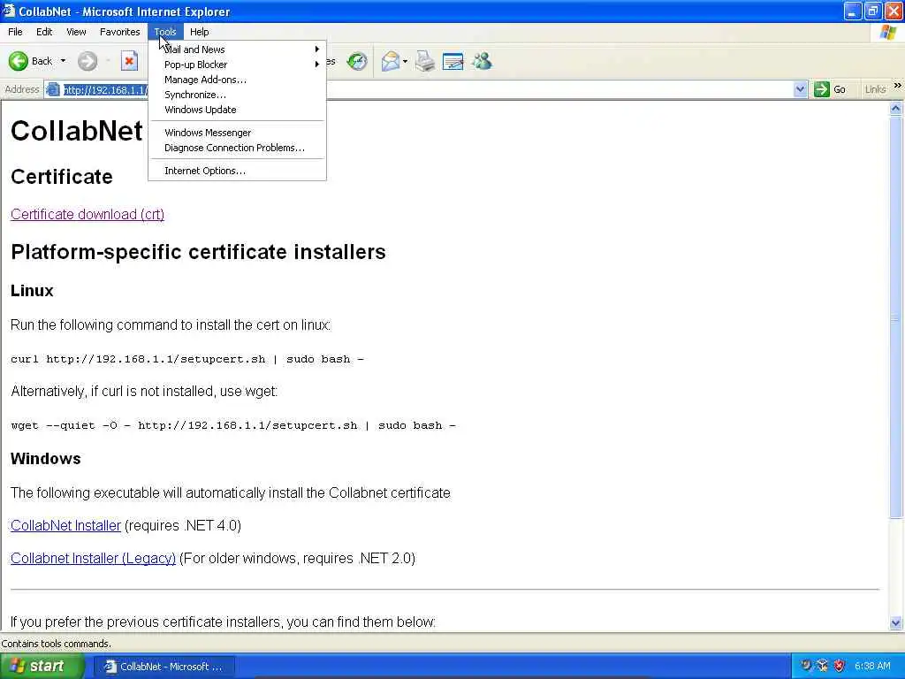Image resolution: width=905 pixels, height=679 pixels.
Task: Open the Collabnet Installer (Legacy) link
Action: pyautogui.click(x=93, y=559)
